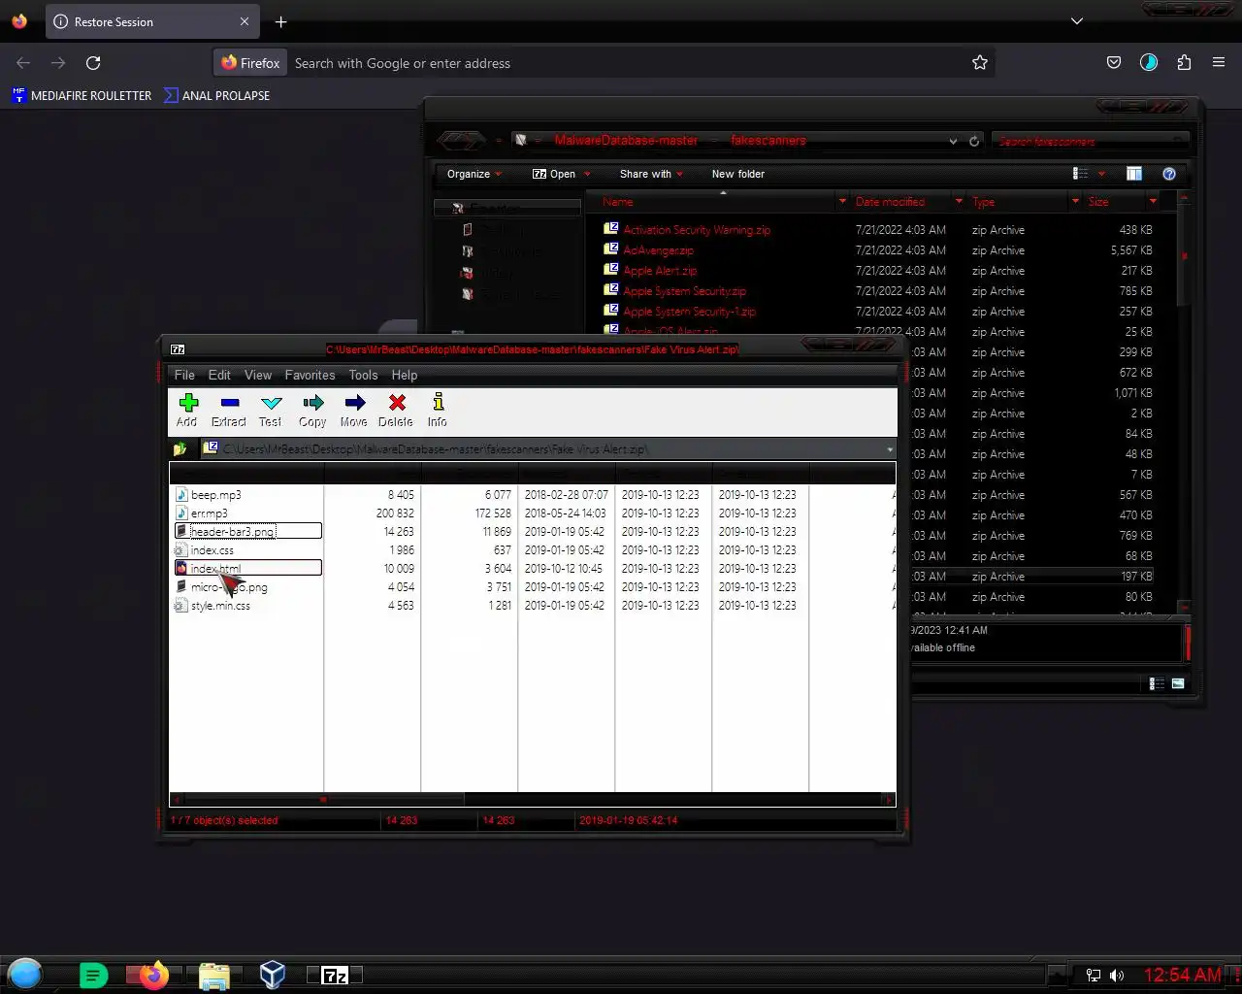
Task: Click the Test archive icon
Action: point(271,410)
